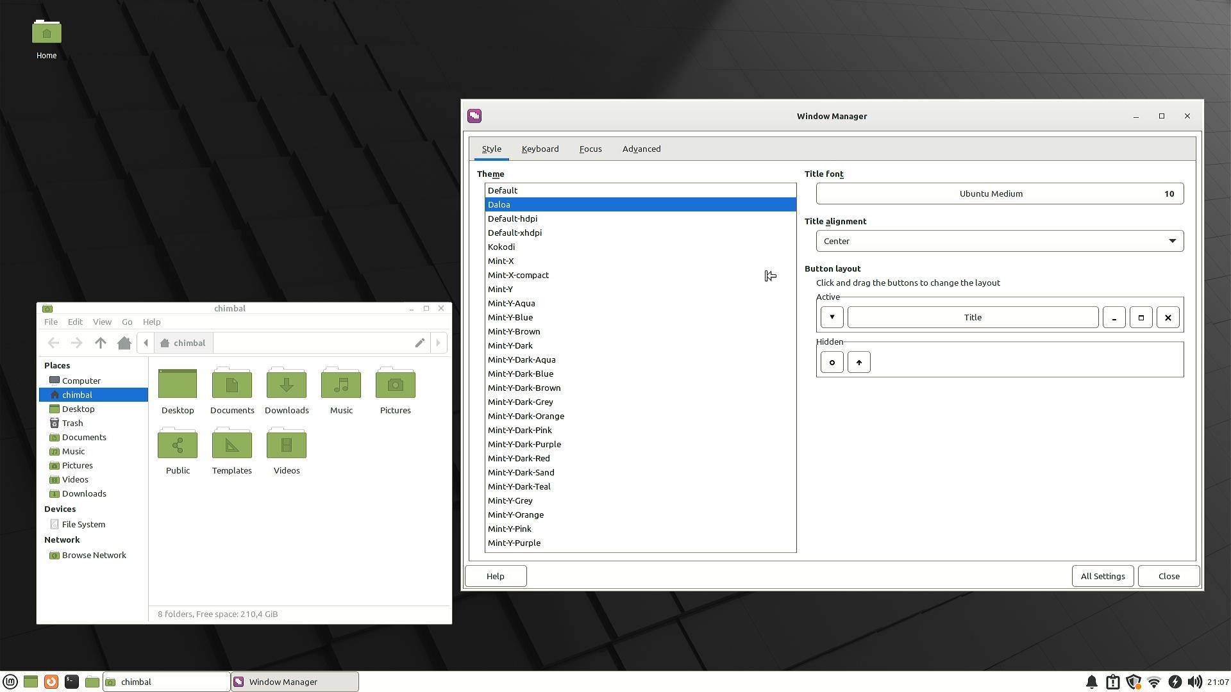Go to the home folder via the toolbar icon
This screenshot has width=1231, height=692.
tap(124, 343)
